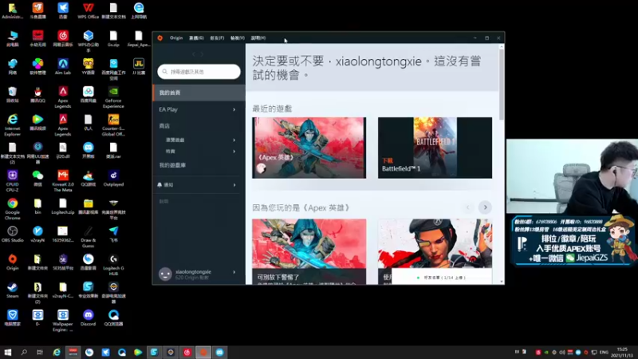The width and height of the screenshot is (638, 359).
Task: Show the previous recommendations with the left arrow
Action: pos(467,207)
